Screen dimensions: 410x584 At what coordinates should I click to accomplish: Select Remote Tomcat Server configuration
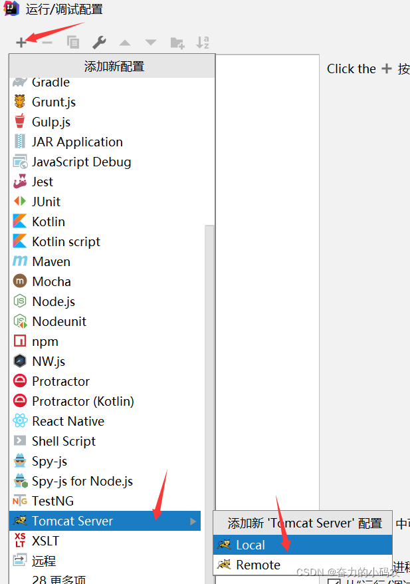(258, 565)
